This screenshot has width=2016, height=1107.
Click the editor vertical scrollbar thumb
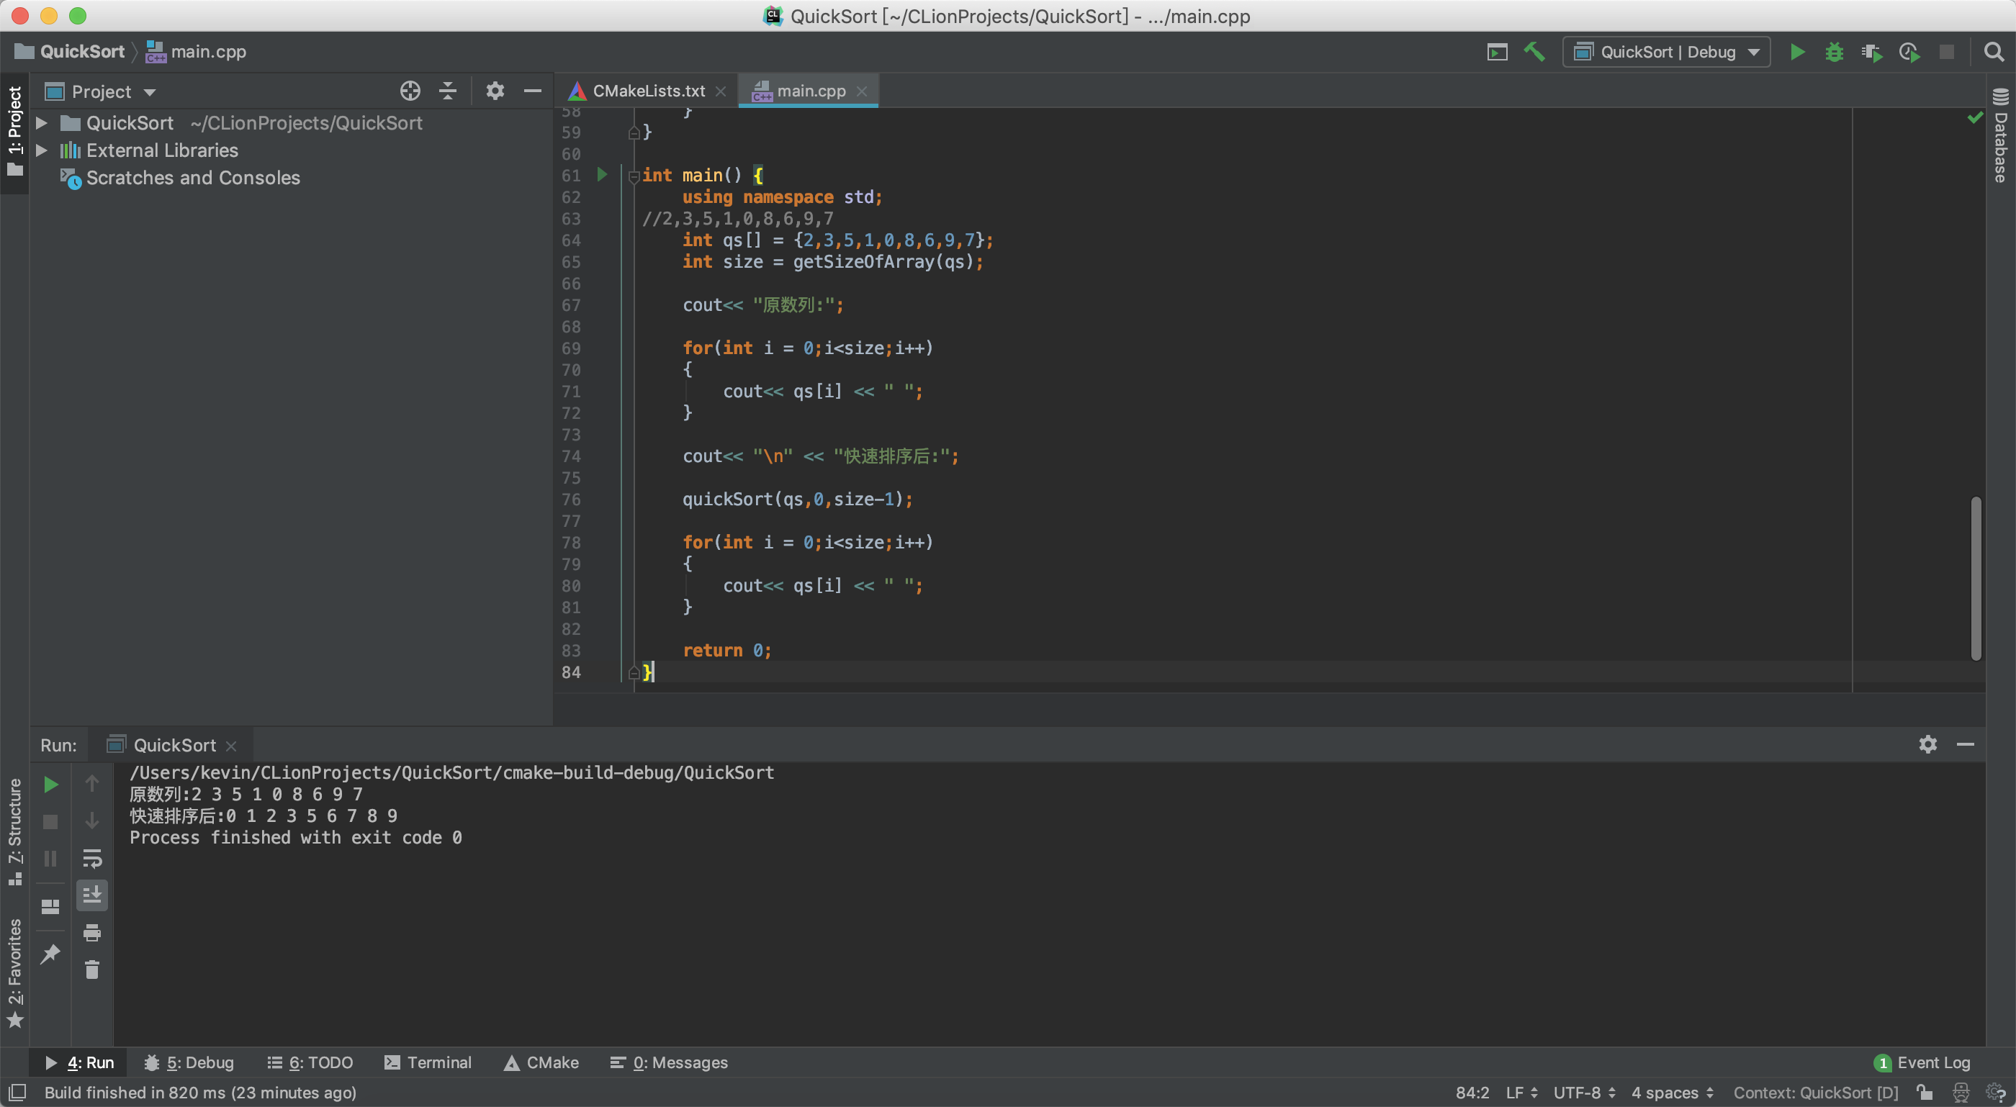(x=1976, y=578)
